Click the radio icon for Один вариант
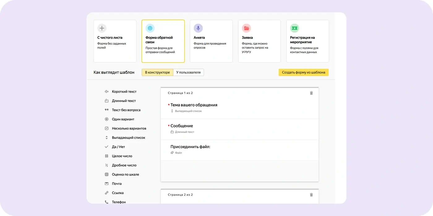 tap(106, 119)
